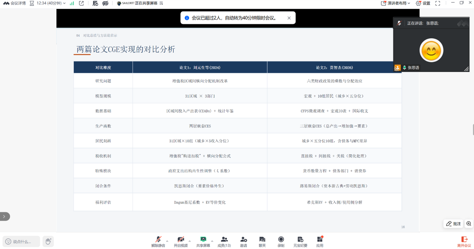This screenshot has width=474, height=249.
Task: Open the 应用 apps menu
Action: [x=320, y=242]
